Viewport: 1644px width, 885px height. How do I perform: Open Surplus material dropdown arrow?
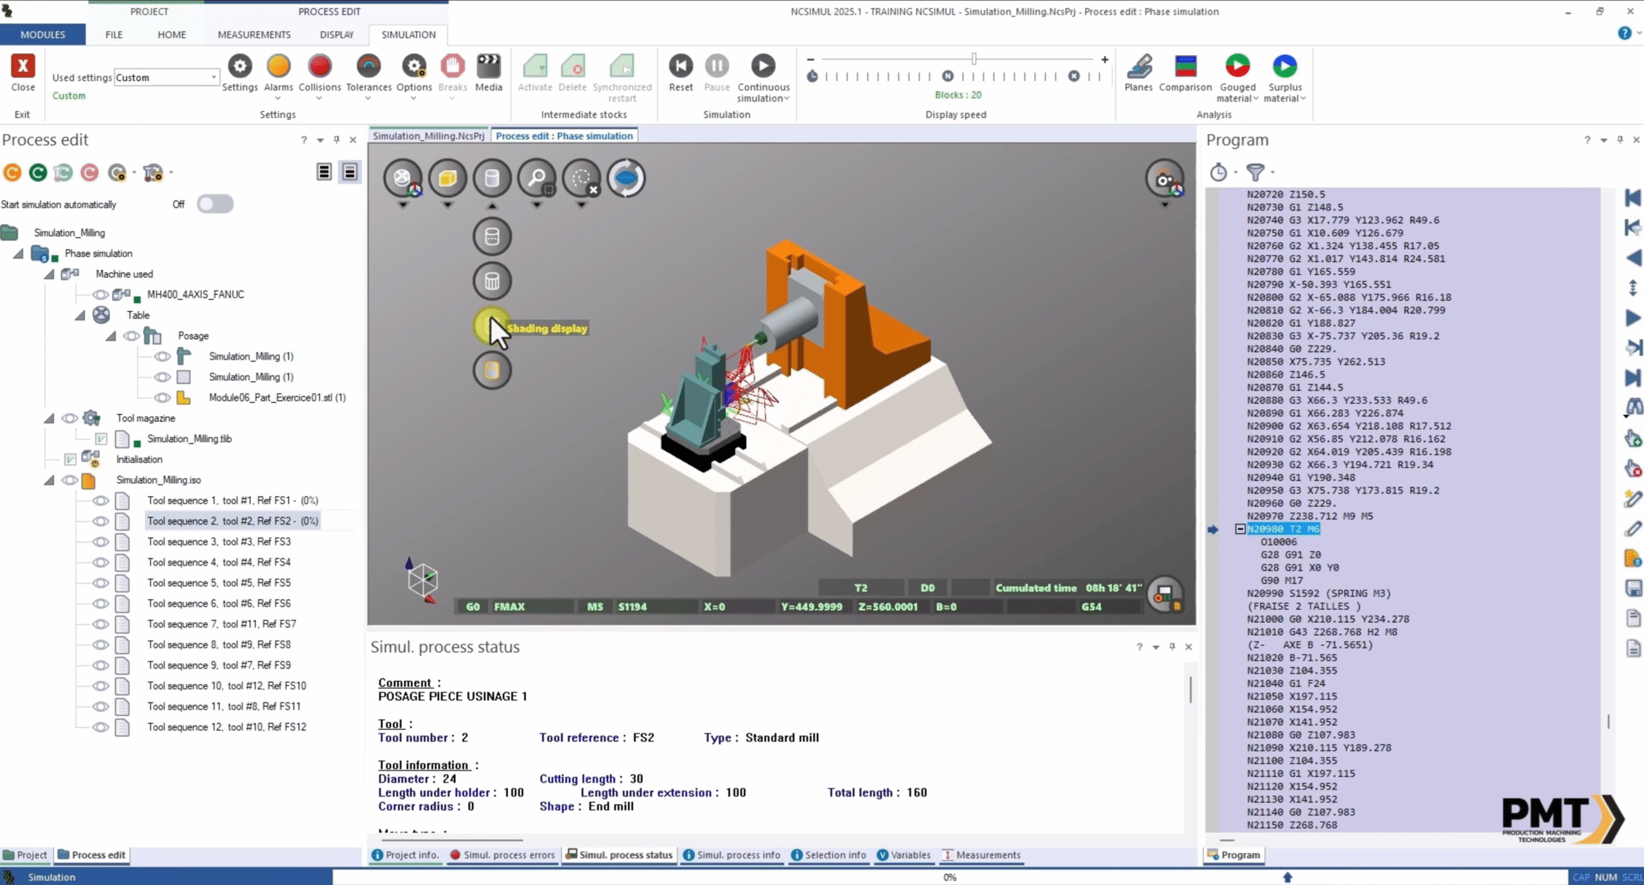pyautogui.click(x=1303, y=98)
